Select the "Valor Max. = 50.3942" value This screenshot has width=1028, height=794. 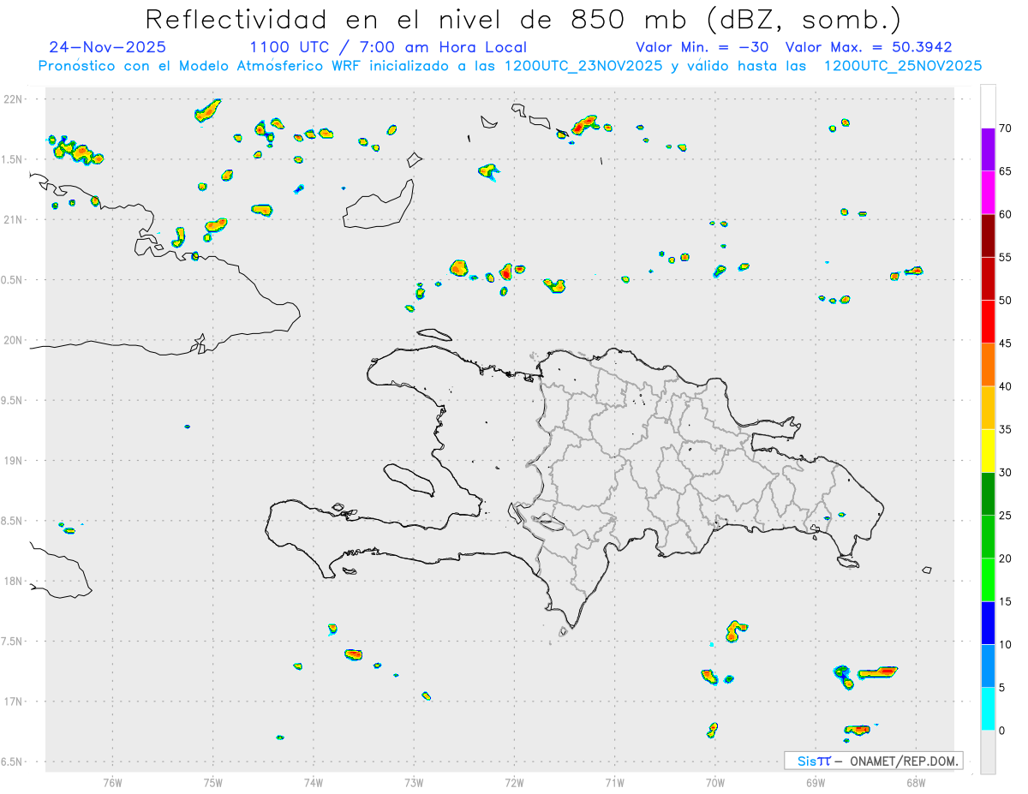point(869,47)
